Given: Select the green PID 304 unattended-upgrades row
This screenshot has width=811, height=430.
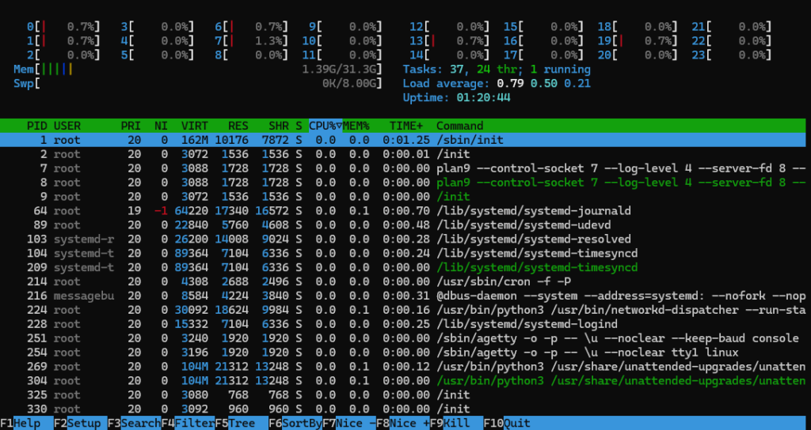Looking at the screenshot, I should (x=403, y=381).
